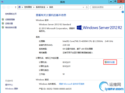Click the Forward navigation arrow

pos(8,7)
